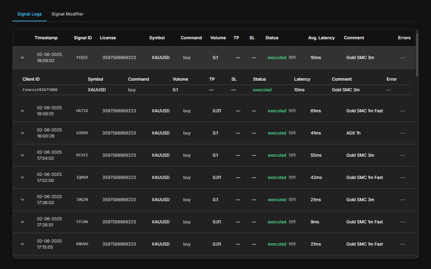Expand the I0QJN signal details
The image size is (431, 269).
pos(22,199)
